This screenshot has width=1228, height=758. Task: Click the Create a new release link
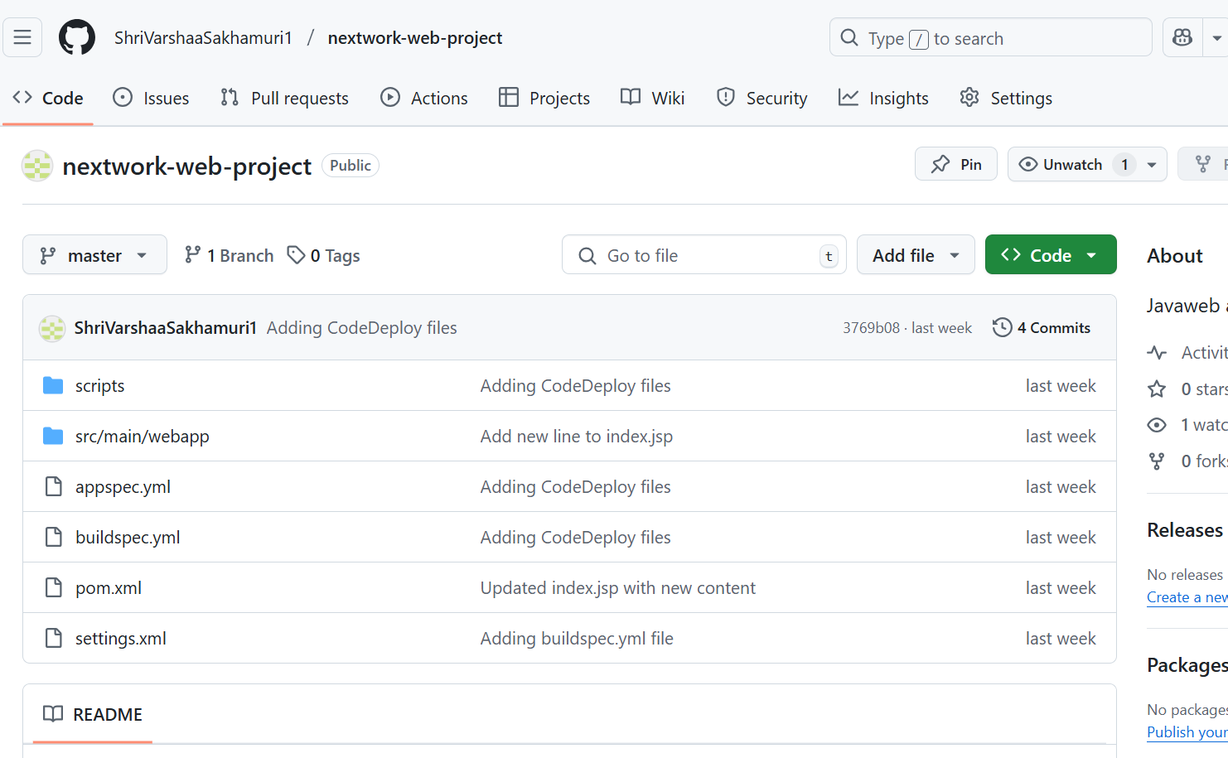click(x=1187, y=596)
